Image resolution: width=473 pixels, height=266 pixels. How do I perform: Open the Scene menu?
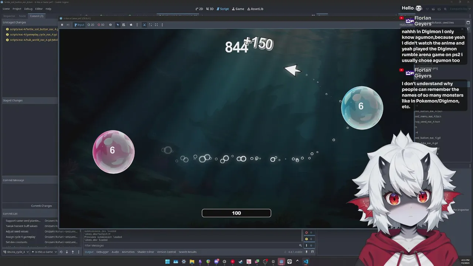click(6, 9)
